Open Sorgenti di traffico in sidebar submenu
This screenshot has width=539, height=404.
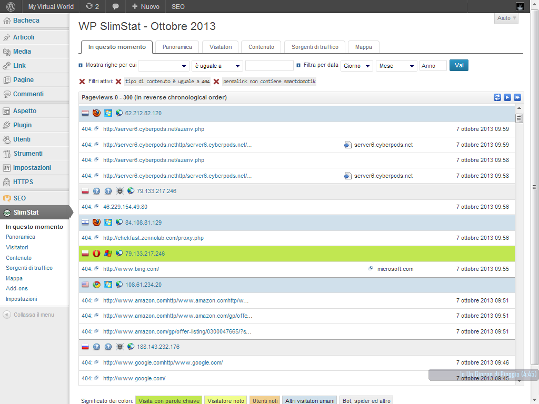click(29, 268)
